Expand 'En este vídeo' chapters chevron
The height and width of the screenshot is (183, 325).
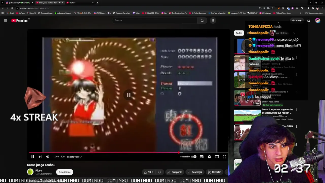click(x=81, y=157)
